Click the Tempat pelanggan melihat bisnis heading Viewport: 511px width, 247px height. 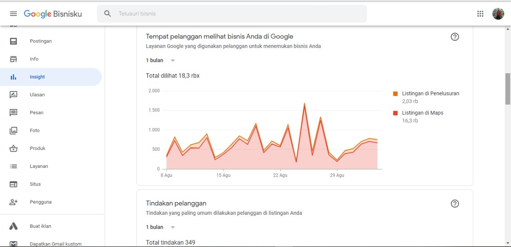(220, 37)
